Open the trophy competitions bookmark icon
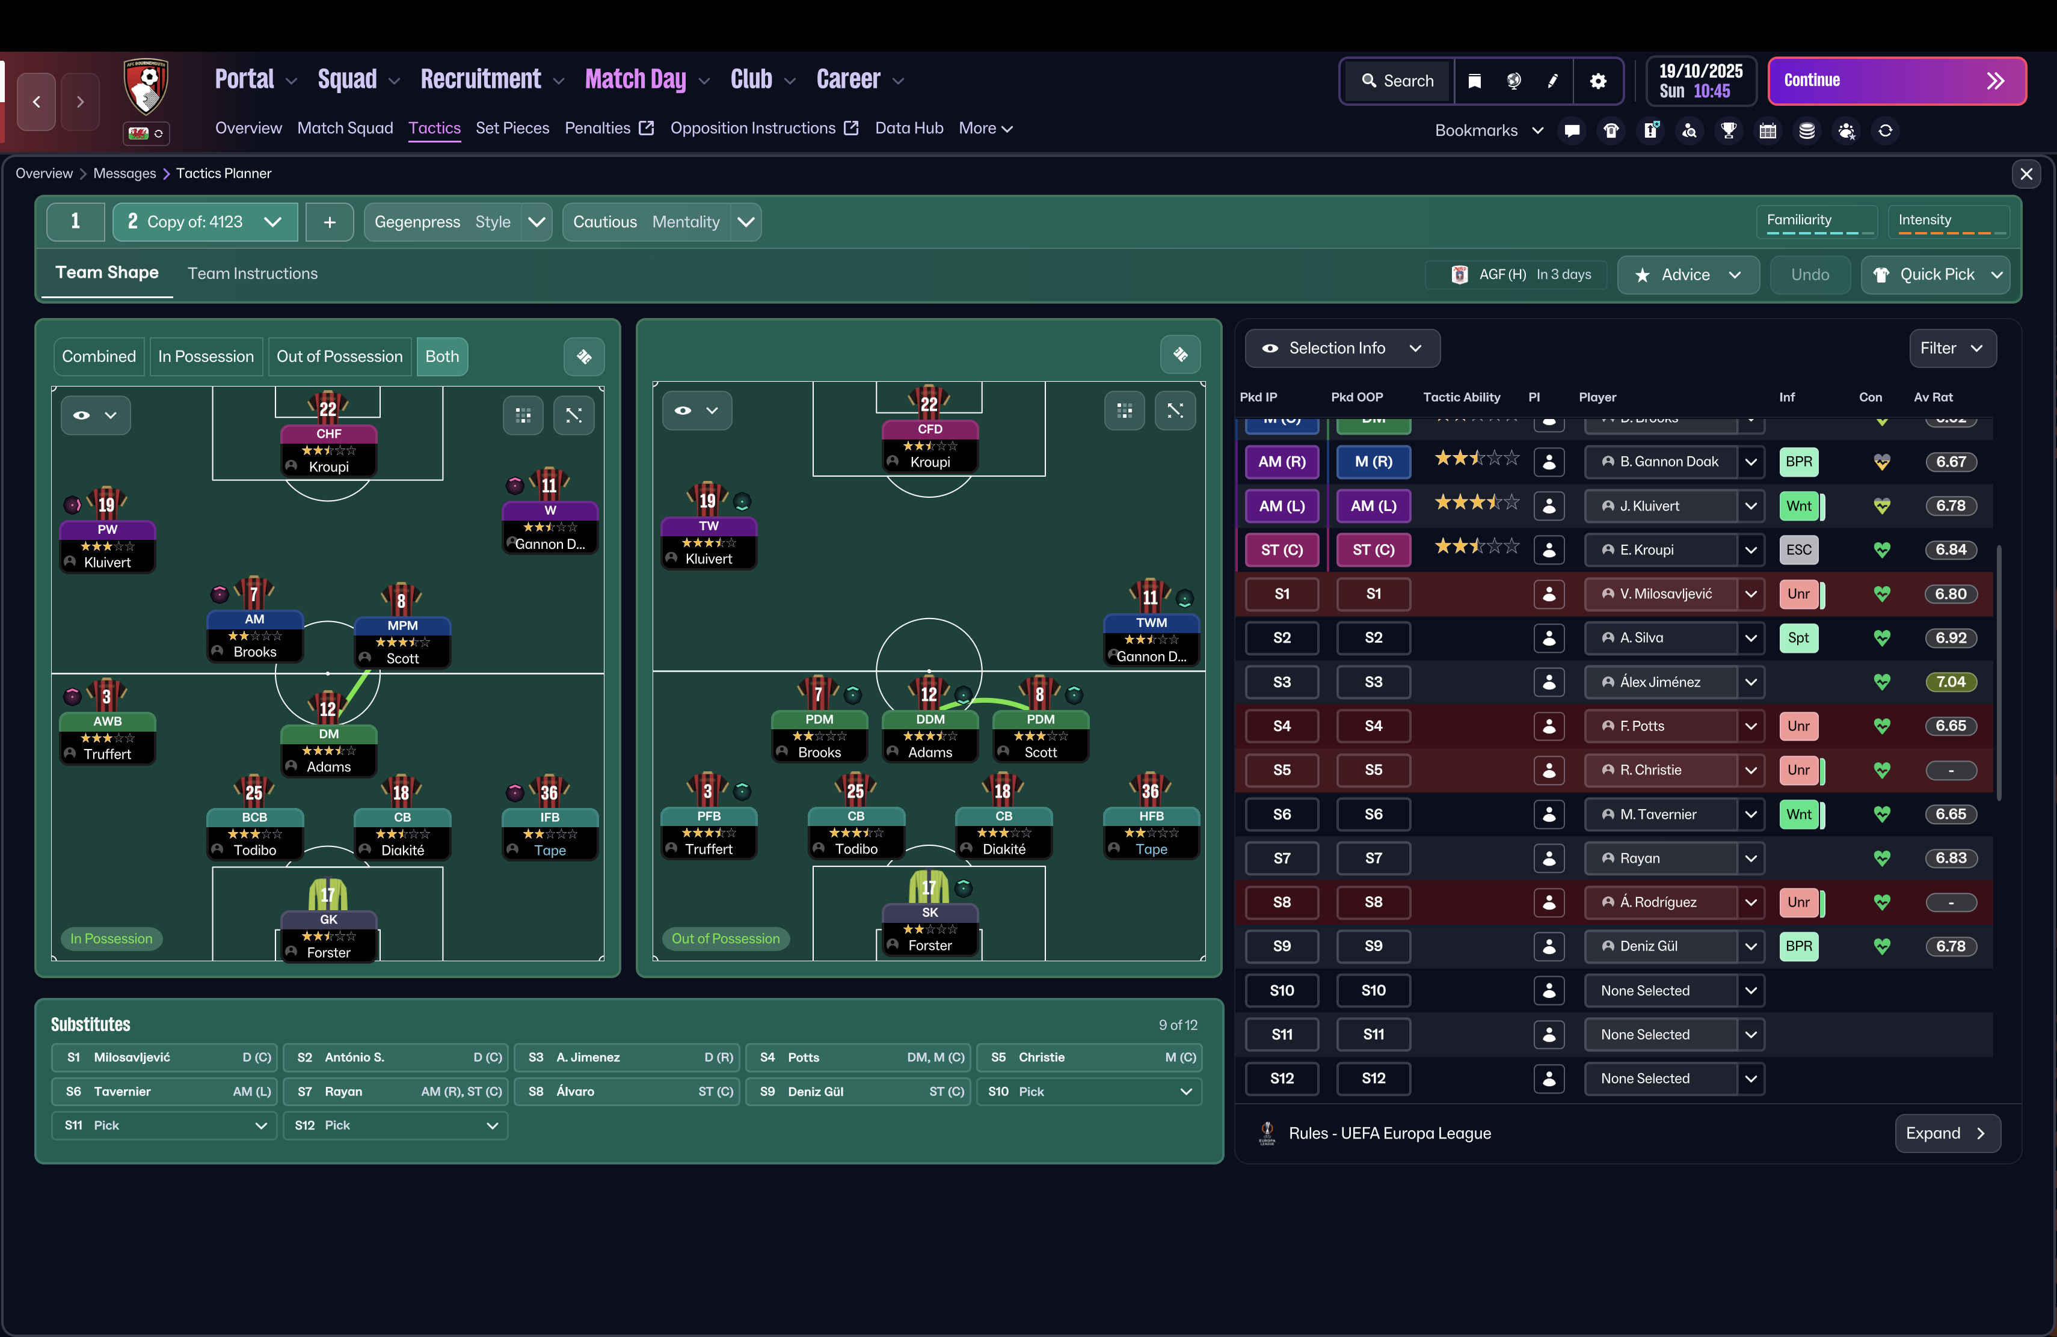The height and width of the screenshot is (1337, 2057). point(1729,130)
